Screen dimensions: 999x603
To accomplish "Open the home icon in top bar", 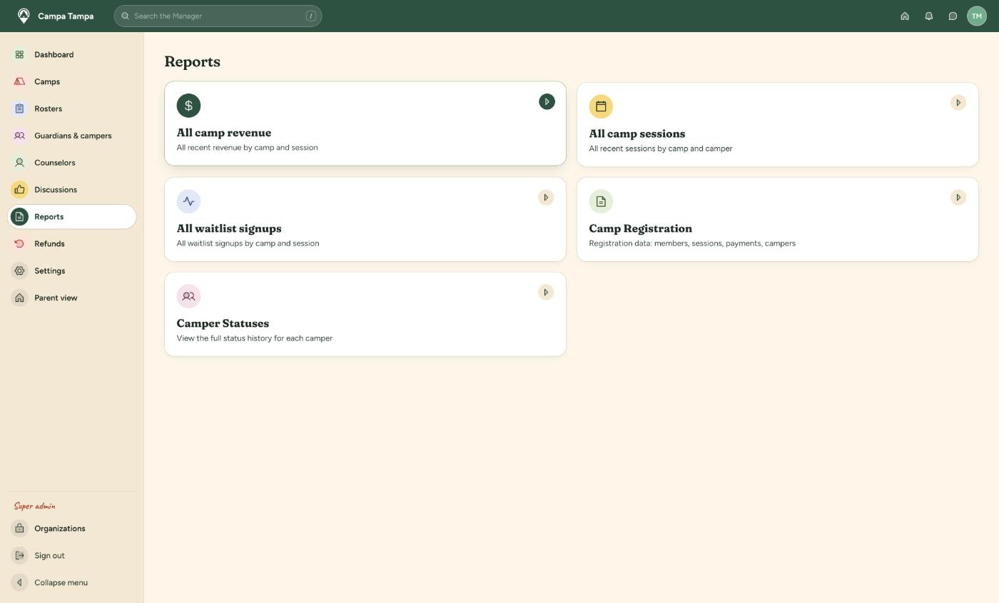I will [905, 16].
